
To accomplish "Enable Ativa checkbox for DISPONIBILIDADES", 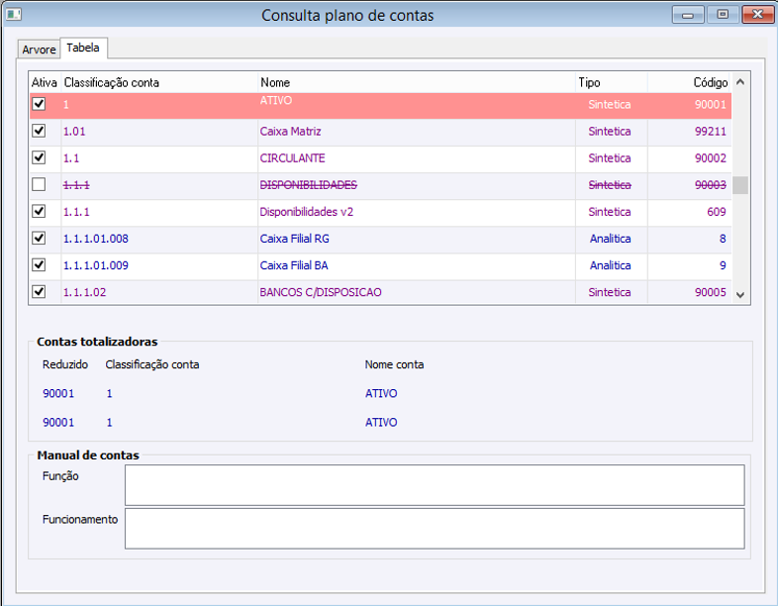I will 39,184.
